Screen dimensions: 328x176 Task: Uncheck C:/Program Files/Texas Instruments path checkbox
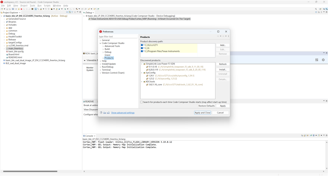(142, 51)
